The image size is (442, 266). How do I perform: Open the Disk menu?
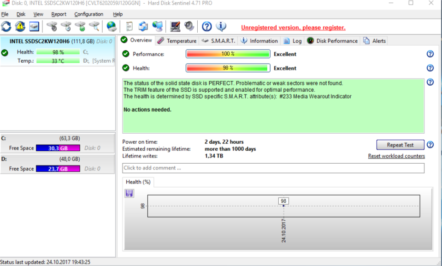coord(21,14)
